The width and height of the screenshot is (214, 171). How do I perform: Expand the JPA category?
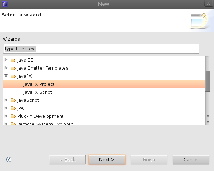tap(6, 108)
